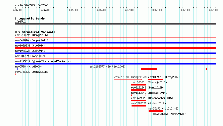The width and height of the screenshot is (223, 126).
Task: Click the nsv1039231 (Coe2014) red bar
Action: point(115,48)
